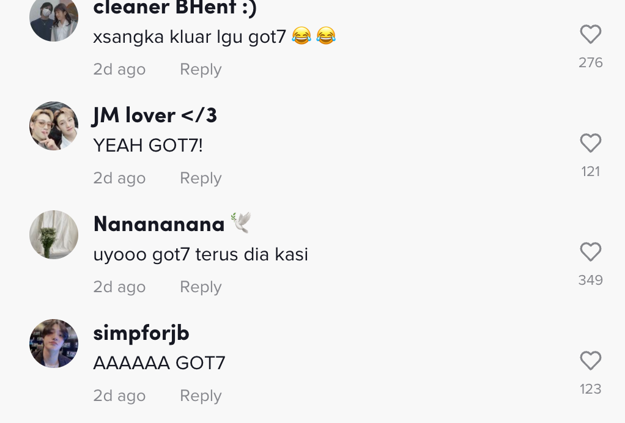Like the 'YEAH GOT7!' comment
Image resolution: width=625 pixels, height=423 pixels.
coord(590,142)
